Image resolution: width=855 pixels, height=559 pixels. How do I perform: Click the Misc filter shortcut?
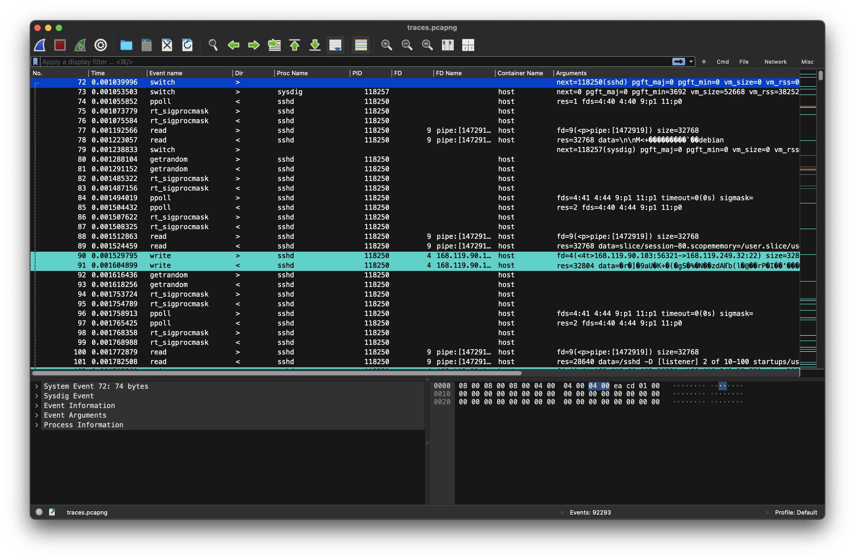(807, 61)
